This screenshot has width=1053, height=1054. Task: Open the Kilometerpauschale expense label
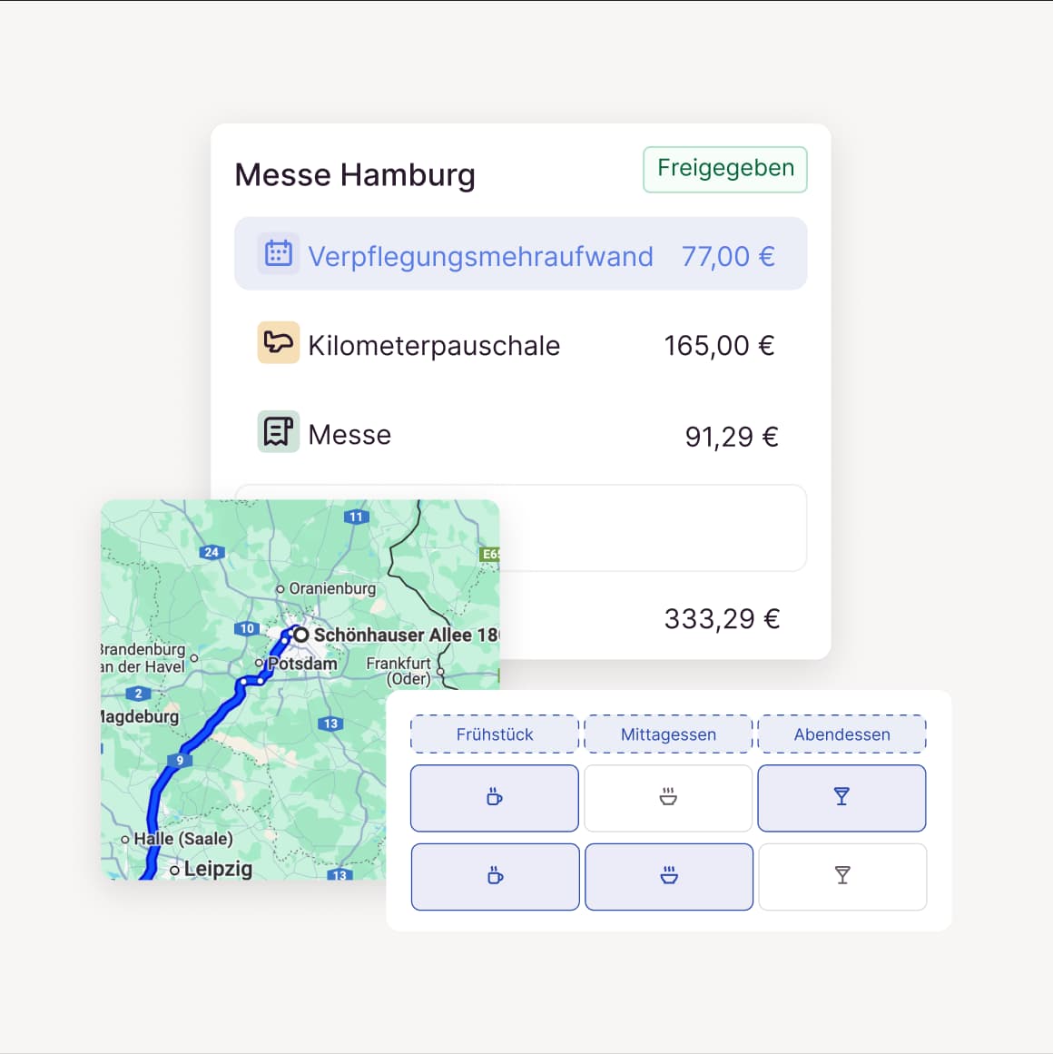pos(434,346)
